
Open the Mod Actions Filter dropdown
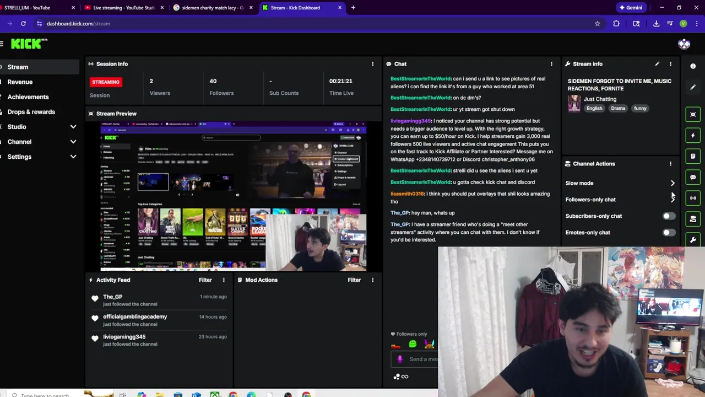click(354, 280)
